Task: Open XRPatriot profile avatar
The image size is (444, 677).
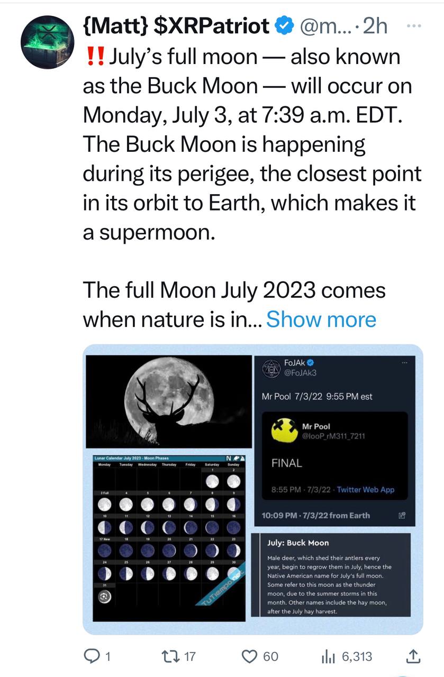Action: pyautogui.click(x=46, y=42)
